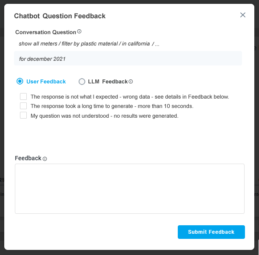Screen dimensions: 259x255
Task: Tick the long time to generate checkbox
Action: point(23,106)
